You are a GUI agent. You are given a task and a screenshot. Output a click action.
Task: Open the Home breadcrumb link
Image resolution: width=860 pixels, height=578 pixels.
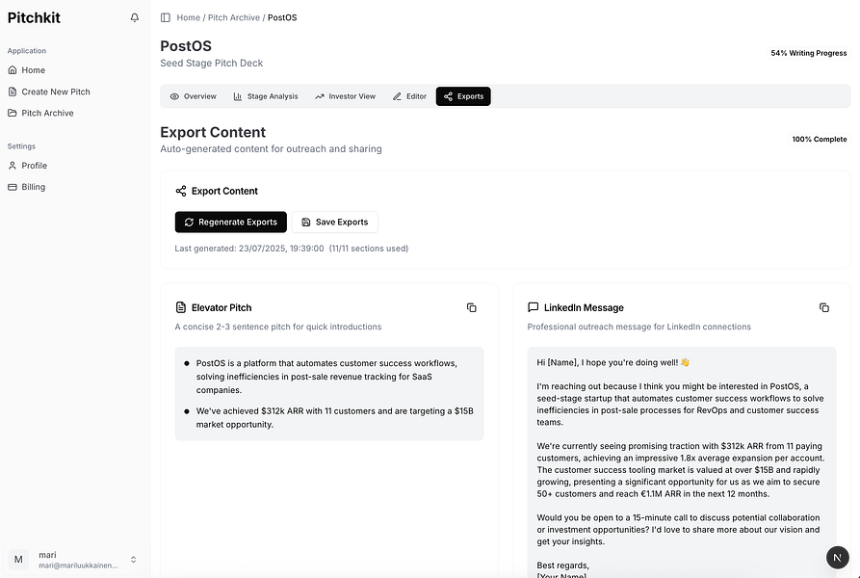[188, 16]
